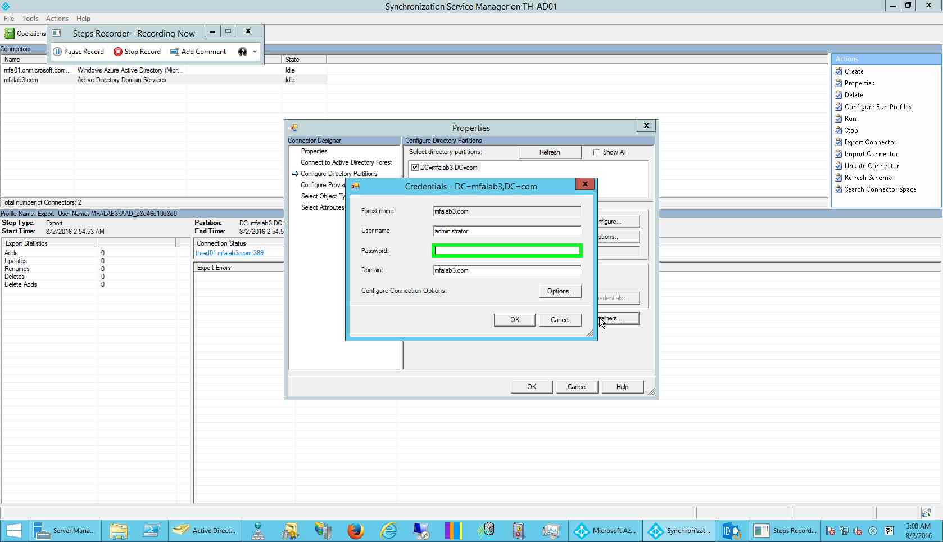Image resolution: width=943 pixels, height=542 pixels.
Task: Close the Credentials dialog
Action: (x=585, y=184)
